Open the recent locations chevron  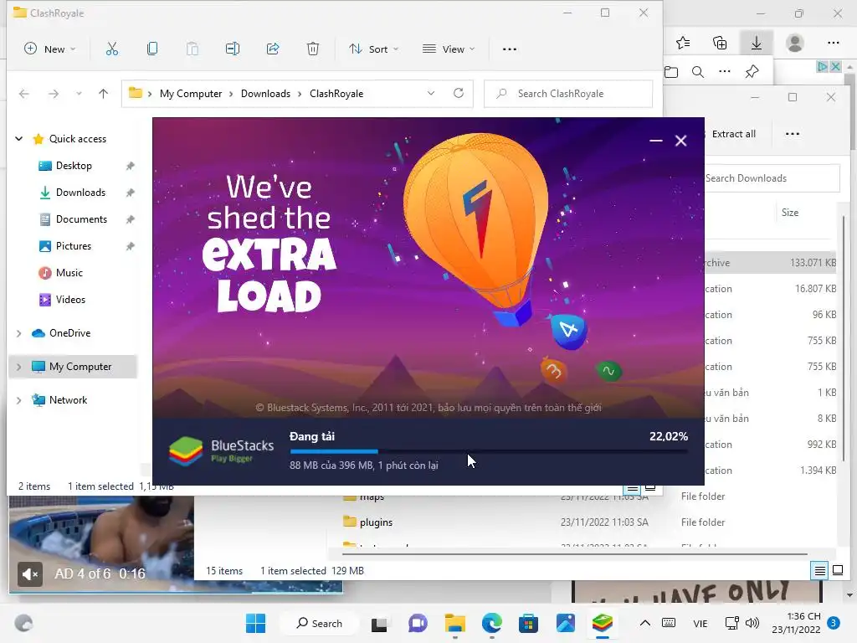[x=79, y=94]
